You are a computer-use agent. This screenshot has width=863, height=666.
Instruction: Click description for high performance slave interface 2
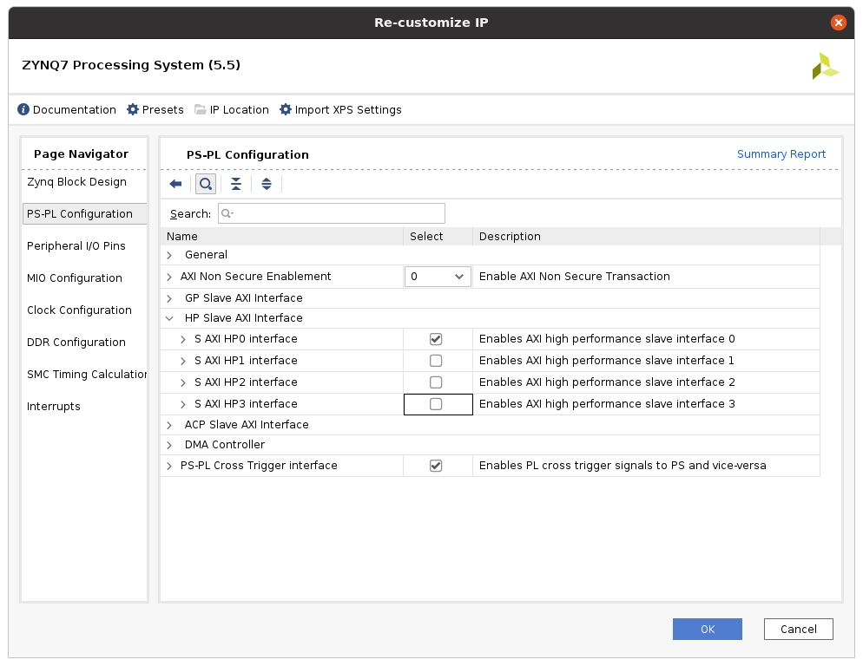[607, 382]
